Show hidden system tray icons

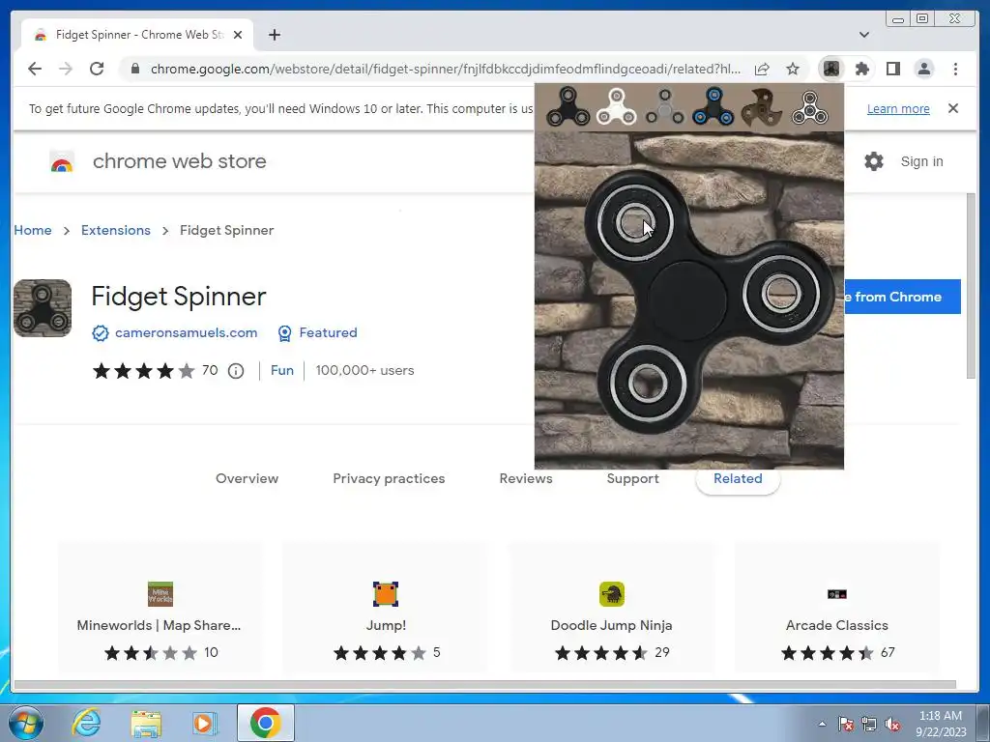[822, 724]
